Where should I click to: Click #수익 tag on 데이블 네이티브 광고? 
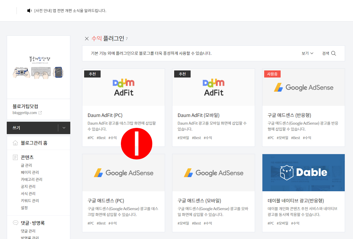[295, 223]
